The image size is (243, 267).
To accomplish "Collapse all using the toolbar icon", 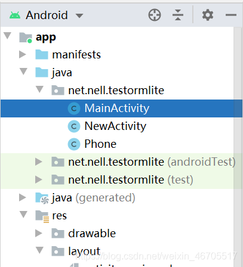I will (178, 15).
